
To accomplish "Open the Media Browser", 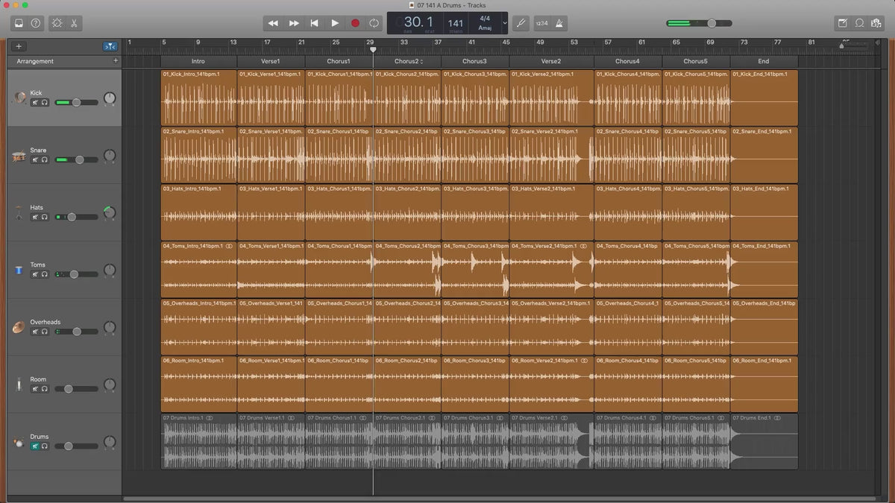I will click(876, 23).
